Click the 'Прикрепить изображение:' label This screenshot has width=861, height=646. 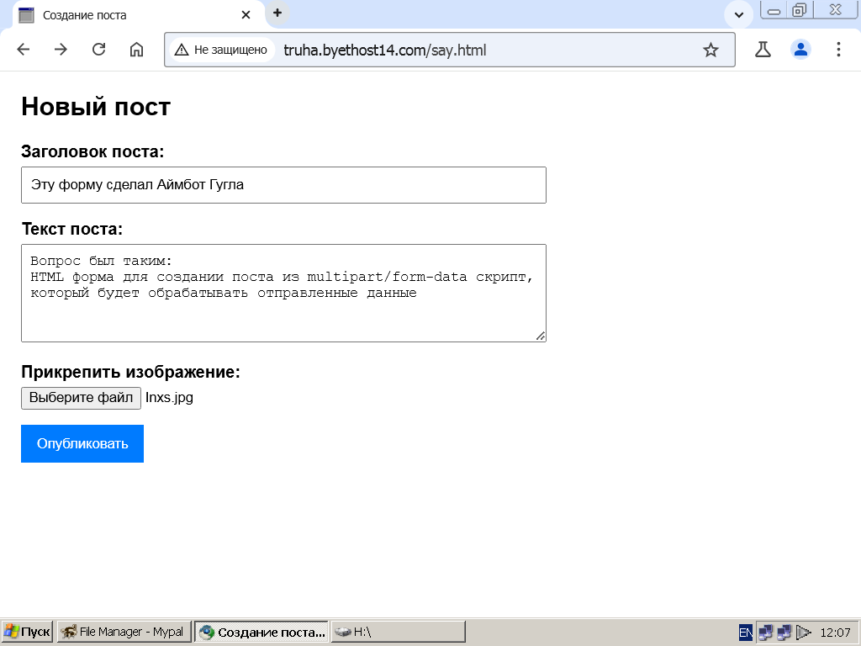pos(130,372)
